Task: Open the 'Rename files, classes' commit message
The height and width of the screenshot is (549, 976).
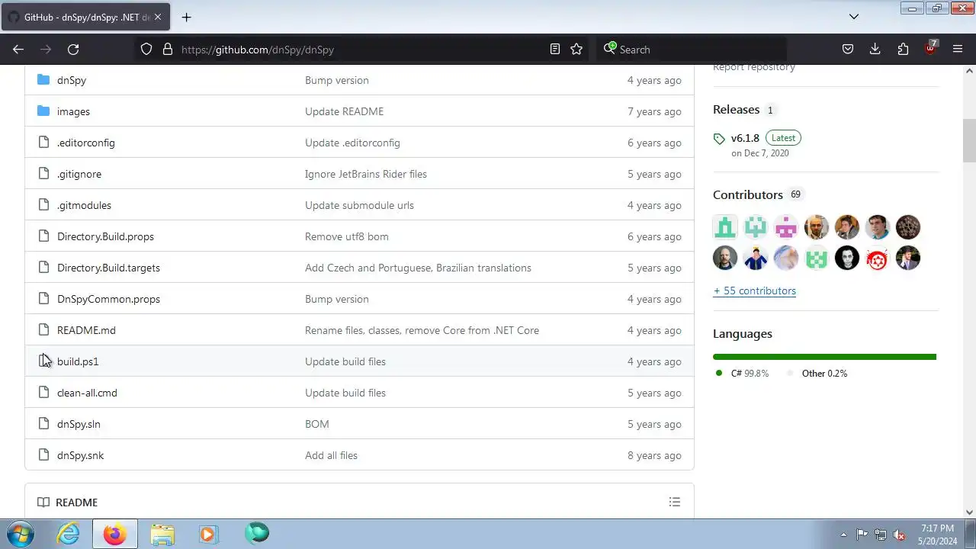Action: pos(422,330)
